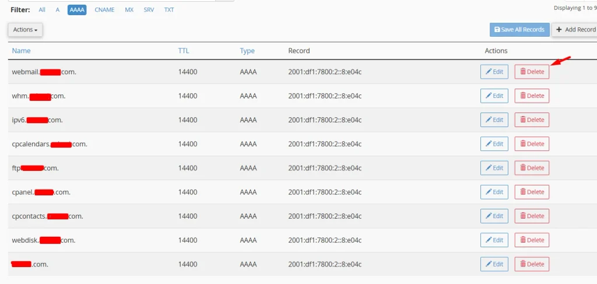
Task: Edit the ipv6 AAAA record
Action: pos(494,120)
